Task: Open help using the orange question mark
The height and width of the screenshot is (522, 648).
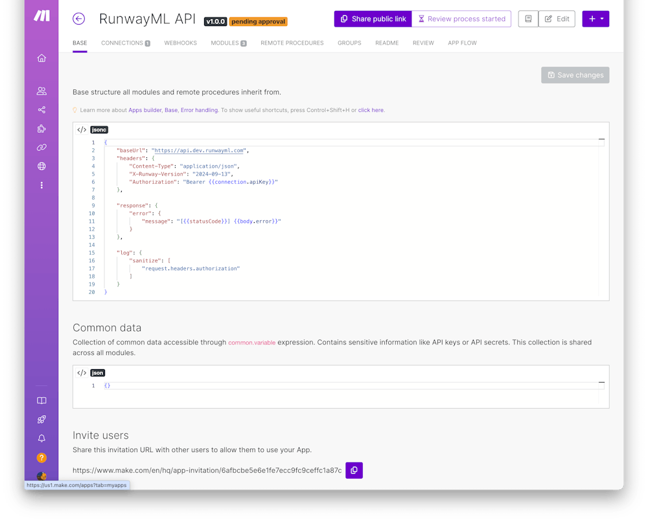Action: (41, 457)
